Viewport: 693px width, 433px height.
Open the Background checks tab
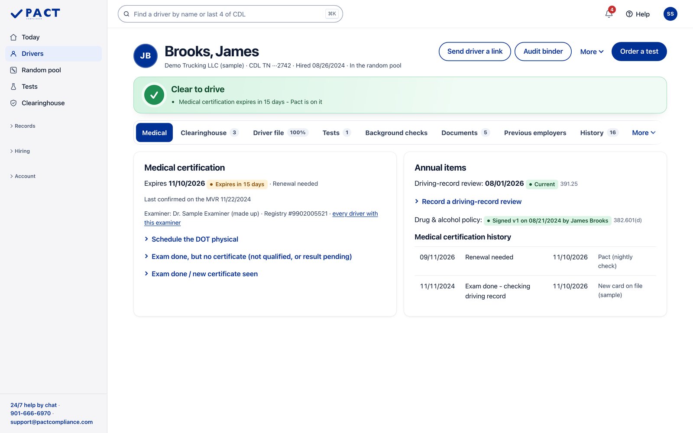396,132
